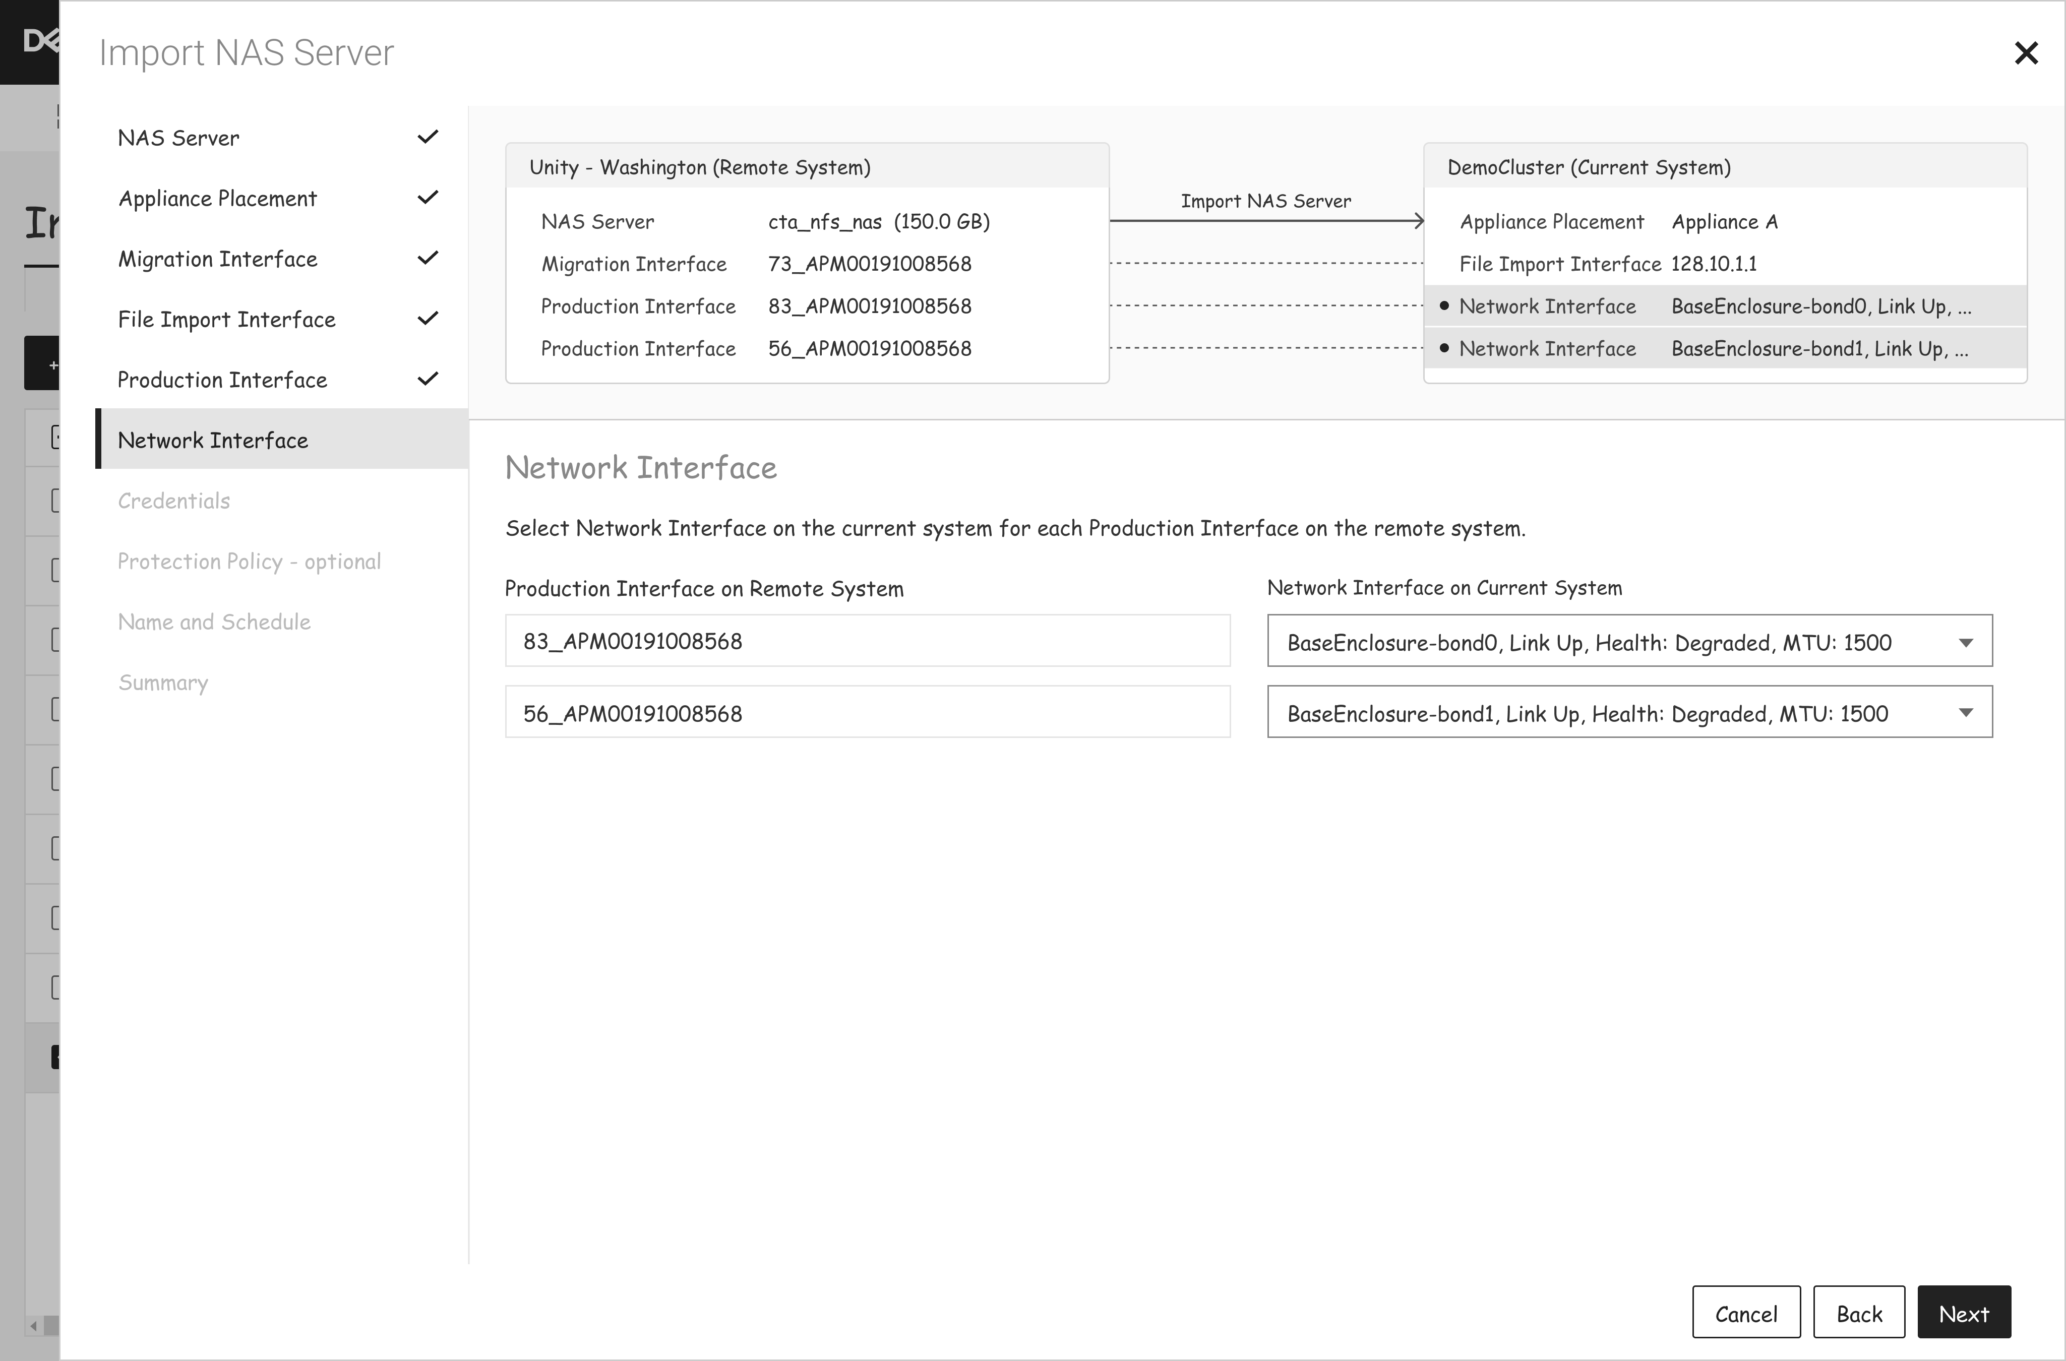Click the 56_APM00191008568 production interface field
Image resolution: width=2066 pixels, height=1361 pixels.
[x=866, y=713]
